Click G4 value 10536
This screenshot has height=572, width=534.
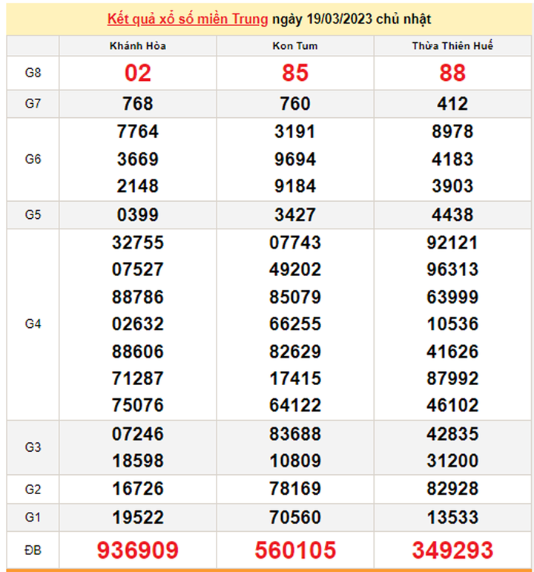pyautogui.click(x=452, y=324)
